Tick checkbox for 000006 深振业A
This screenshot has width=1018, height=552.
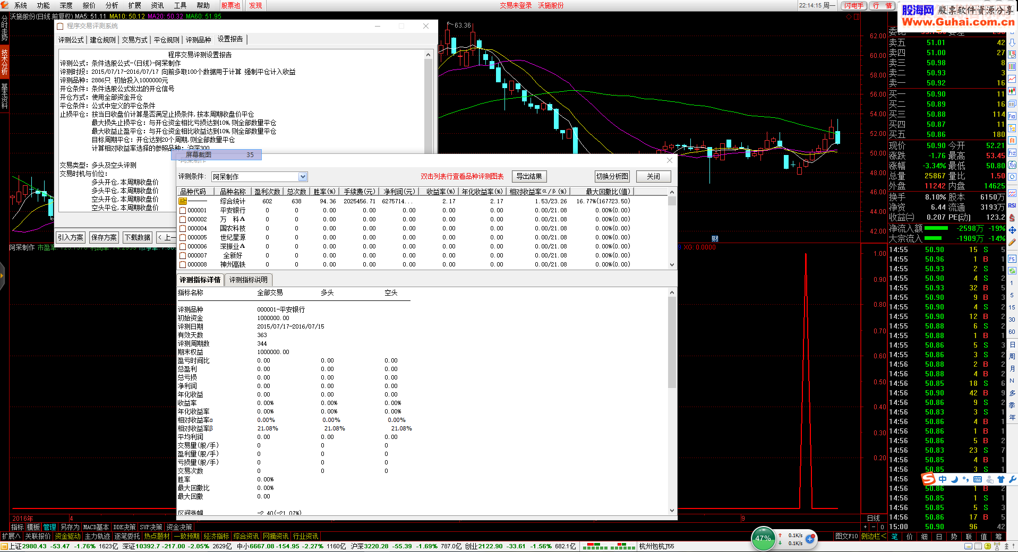coord(183,246)
